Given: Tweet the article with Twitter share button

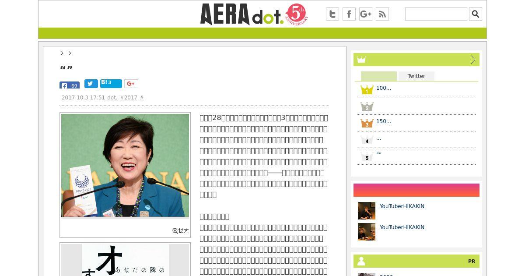Looking at the screenshot, I should coord(91,84).
